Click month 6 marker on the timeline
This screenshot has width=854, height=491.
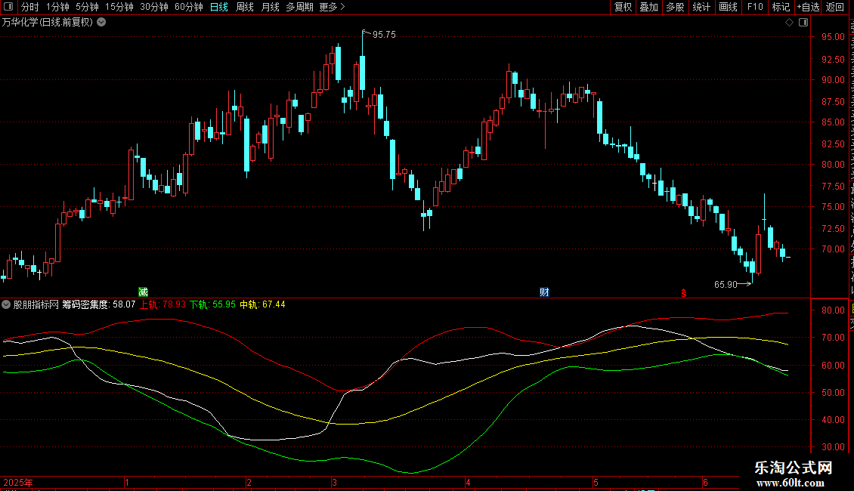coord(705,482)
